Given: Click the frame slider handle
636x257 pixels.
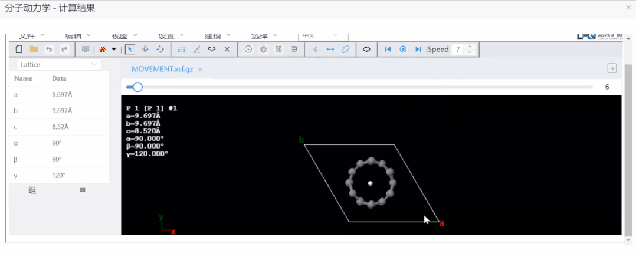Looking at the screenshot, I should pyautogui.click(x=137, y=87).
